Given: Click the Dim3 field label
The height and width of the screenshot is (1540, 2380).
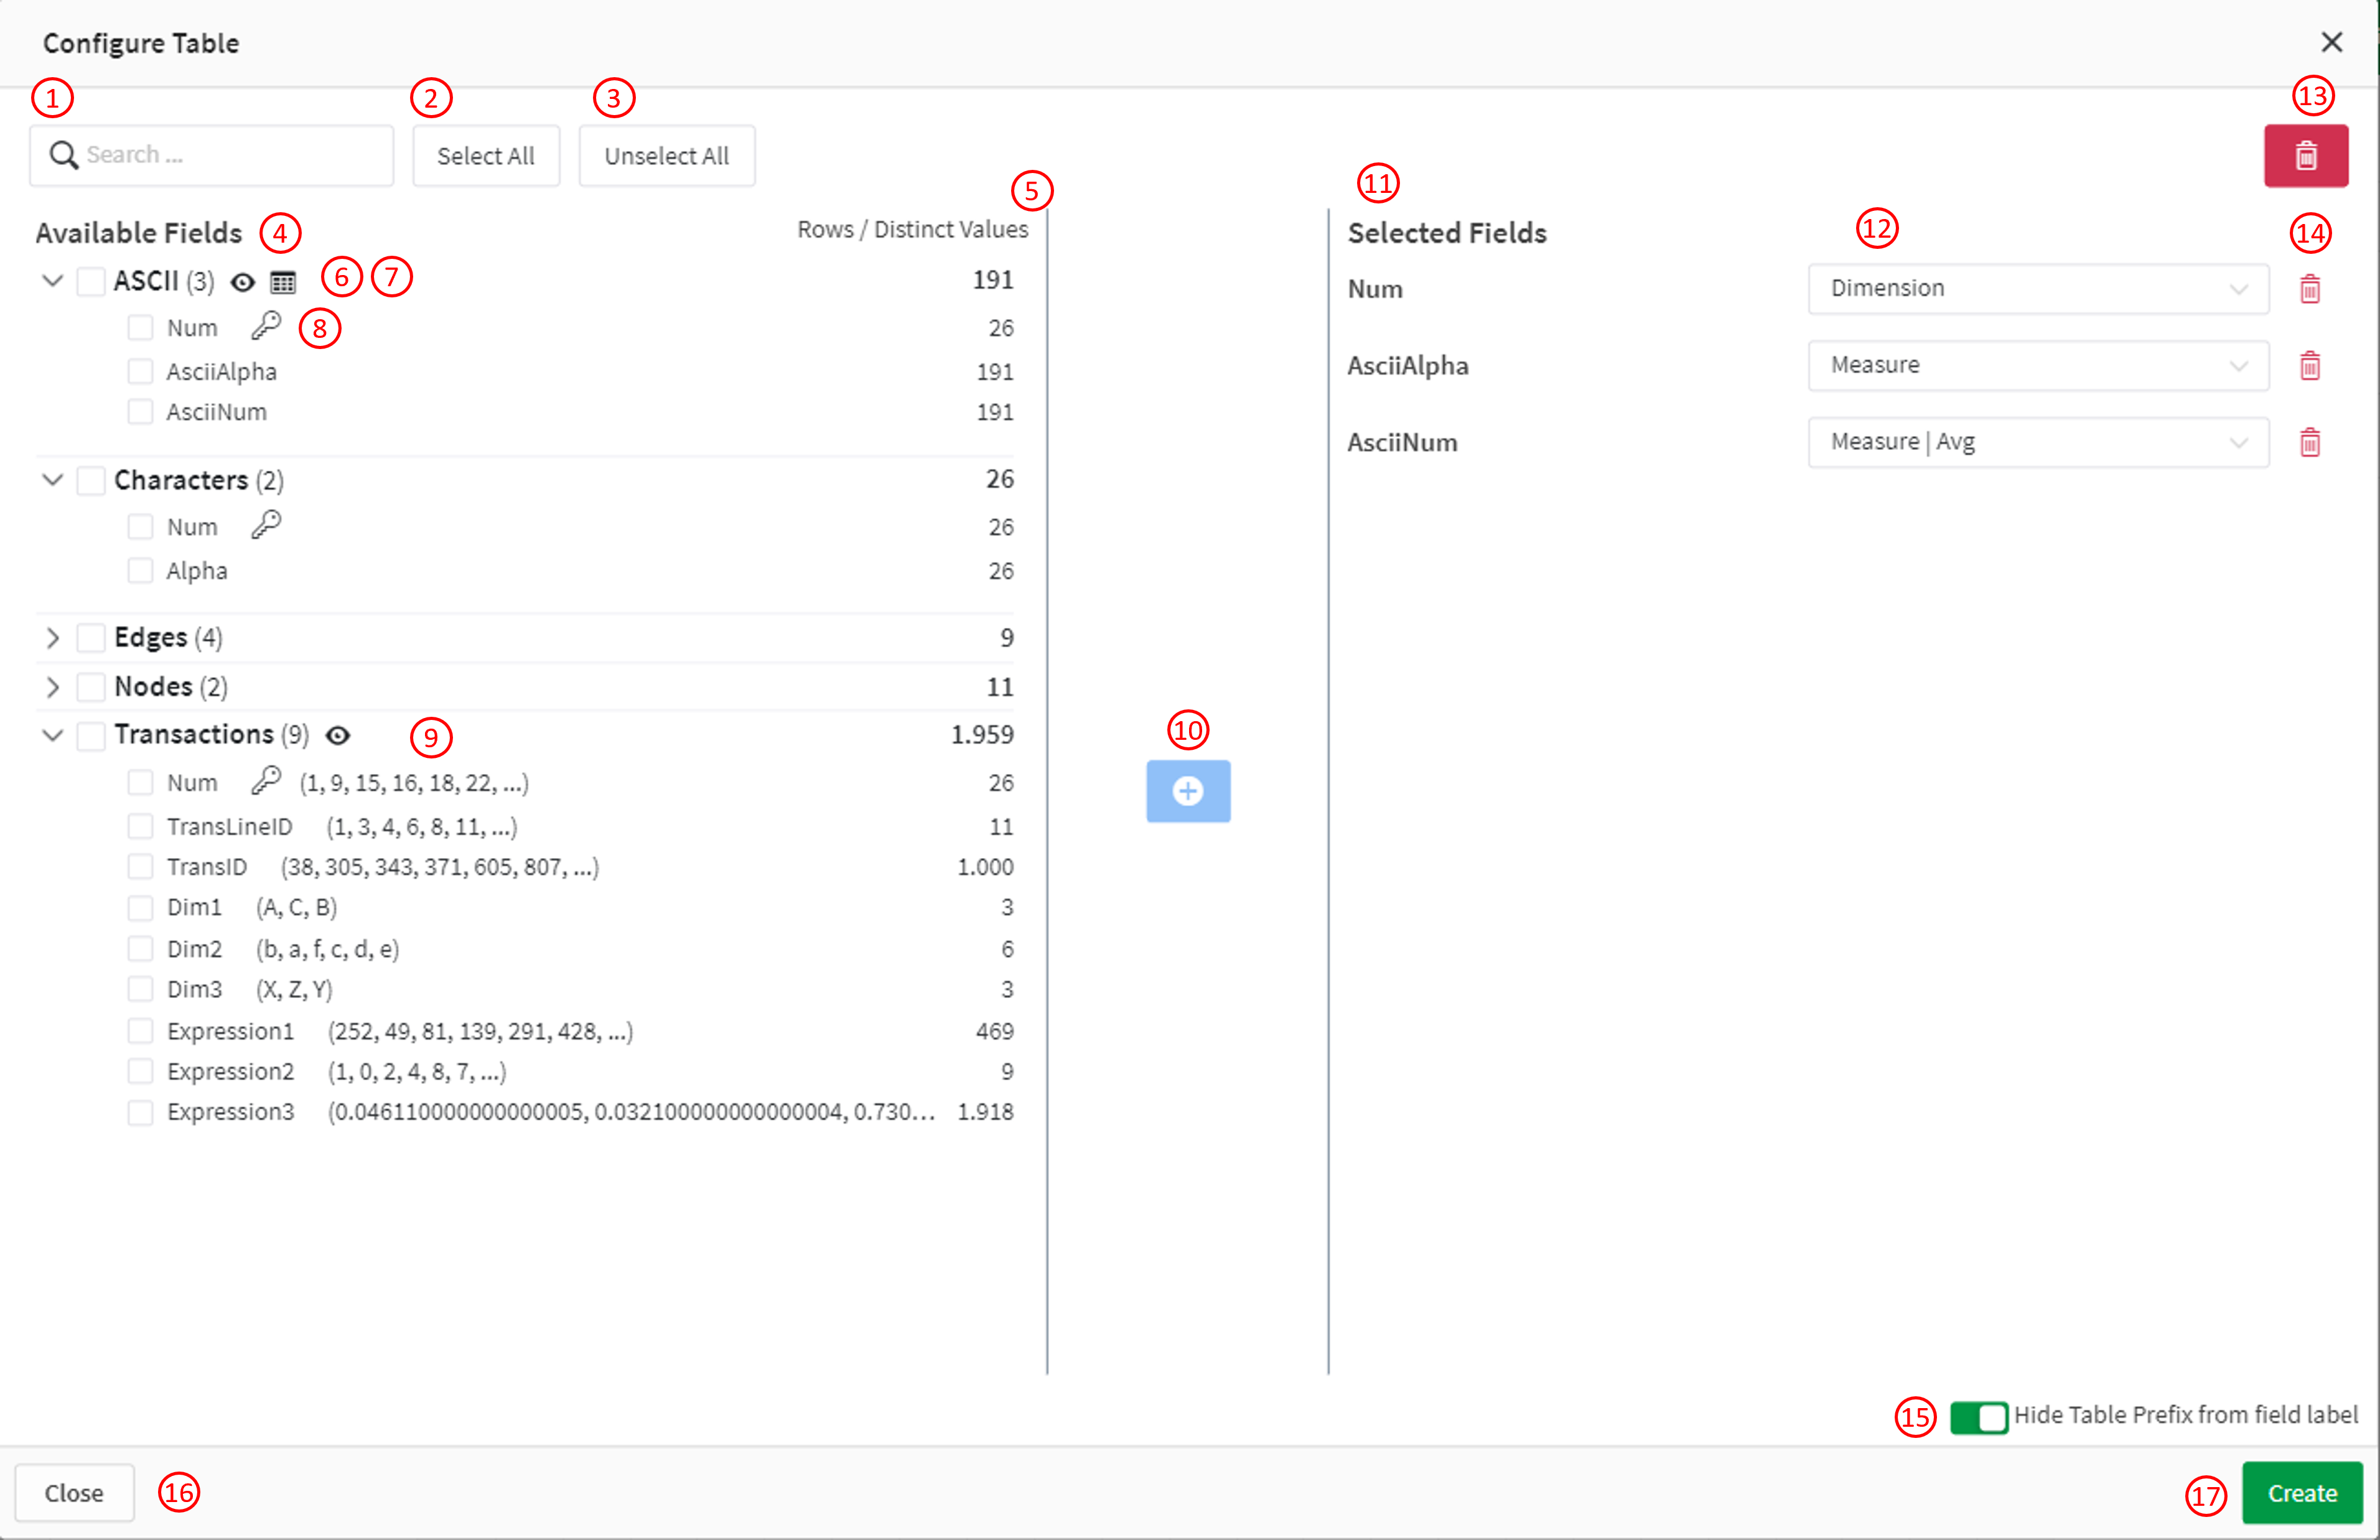Looking at the screenshot, I should [x=194, y=990].
